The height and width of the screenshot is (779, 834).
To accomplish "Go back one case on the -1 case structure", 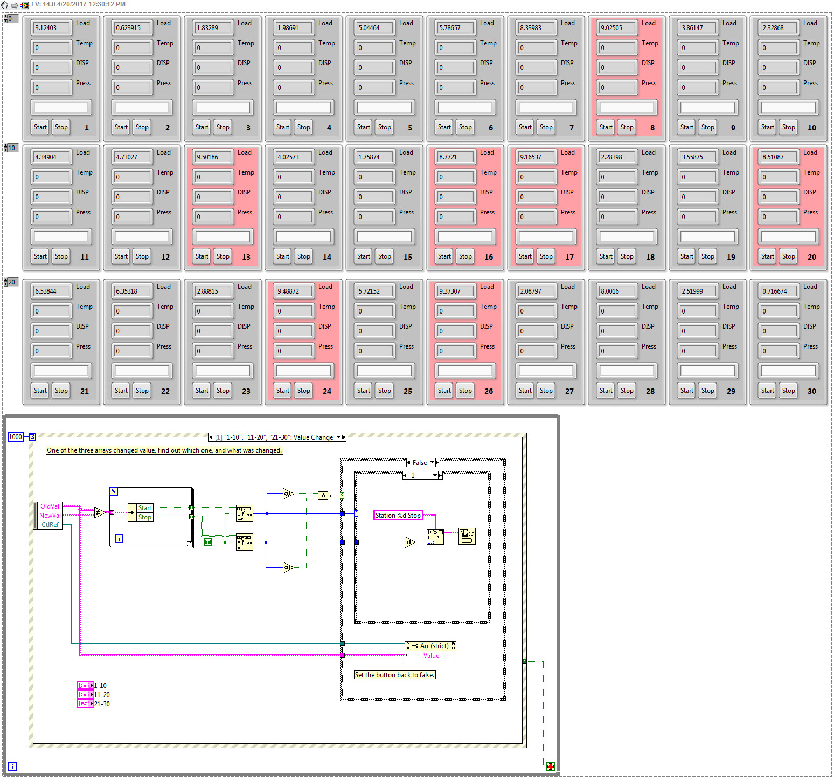I will [405, 476].
